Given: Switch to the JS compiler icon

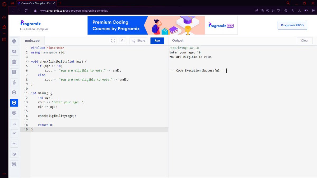Looking at the screenshot, I should click(x=14, y=123).
